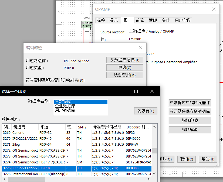
Task: Close the 选择一个印迹 window
Action: point(152,91)
